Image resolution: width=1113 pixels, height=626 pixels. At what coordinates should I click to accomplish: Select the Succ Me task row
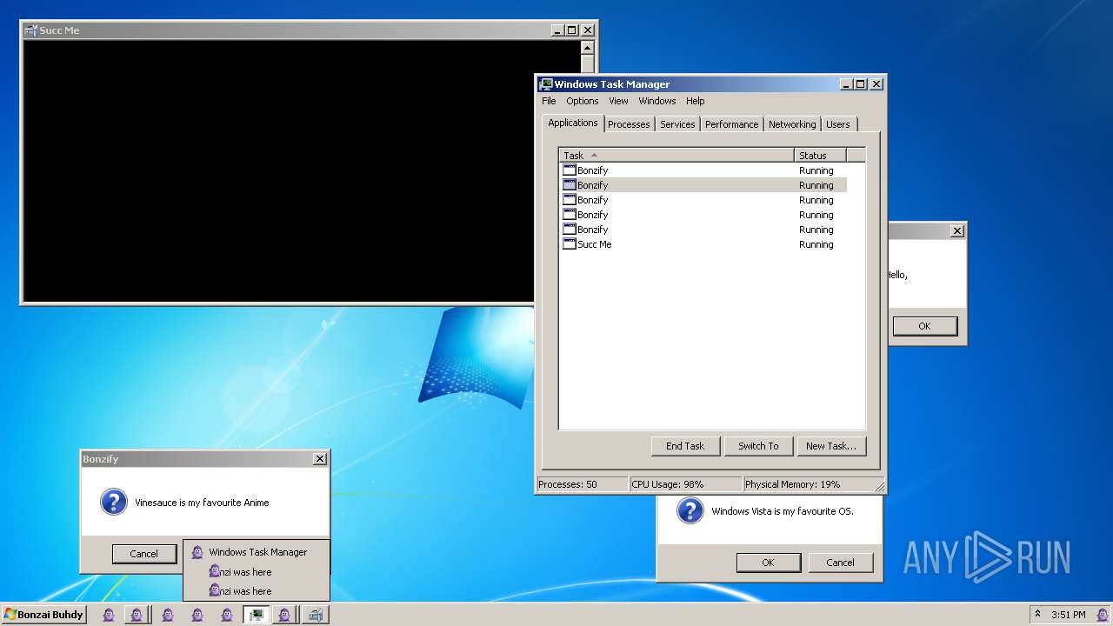click(x=703, y=244)
